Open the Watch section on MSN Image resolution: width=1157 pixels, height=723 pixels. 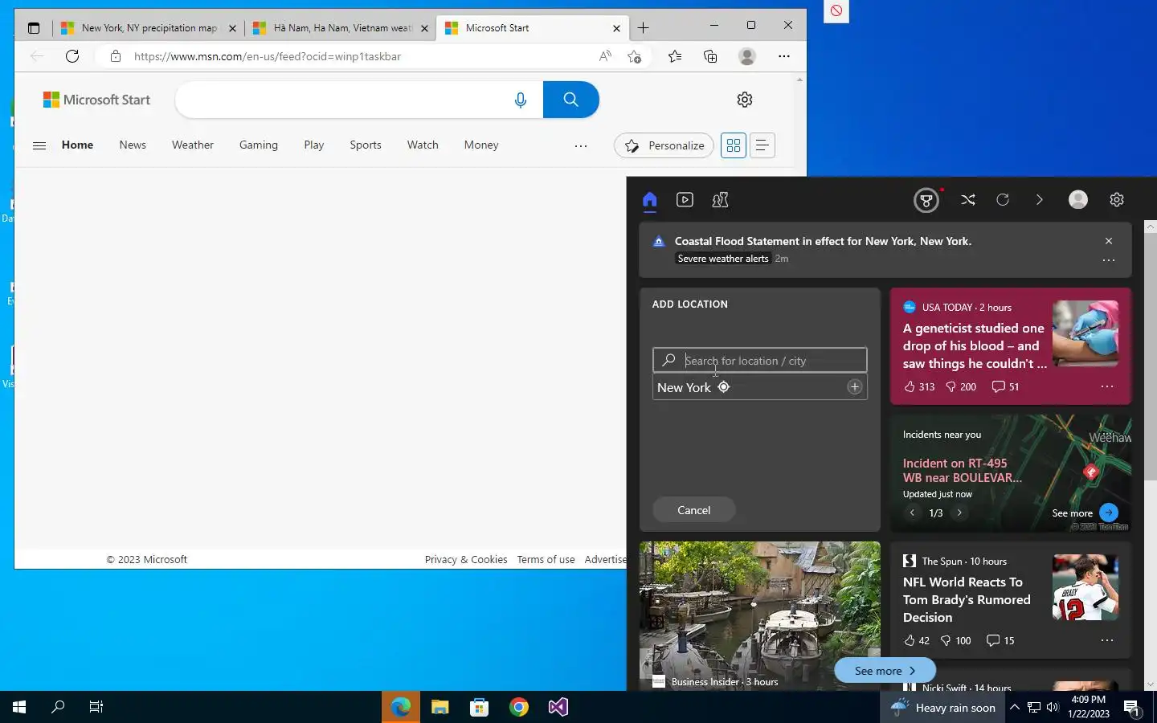pos(423,145)
